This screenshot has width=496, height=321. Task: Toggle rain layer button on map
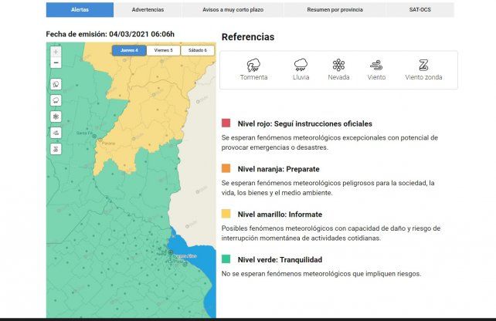click(x=56, y=100)
